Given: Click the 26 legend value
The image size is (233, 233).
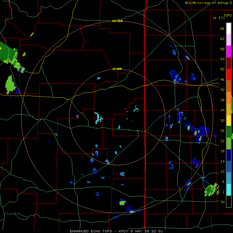Looking at the screenshot, I should click(222, 131).
